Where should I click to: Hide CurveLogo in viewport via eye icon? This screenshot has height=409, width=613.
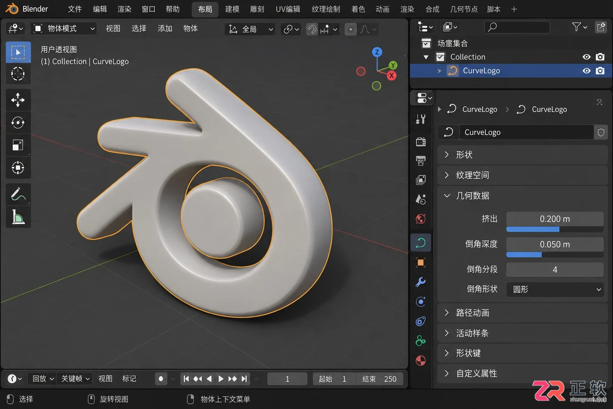click(587, 71)
